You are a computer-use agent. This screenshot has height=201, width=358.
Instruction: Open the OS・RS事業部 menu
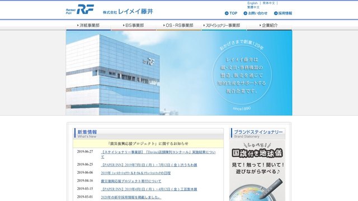pyautogui.click(x=179, y=25)
